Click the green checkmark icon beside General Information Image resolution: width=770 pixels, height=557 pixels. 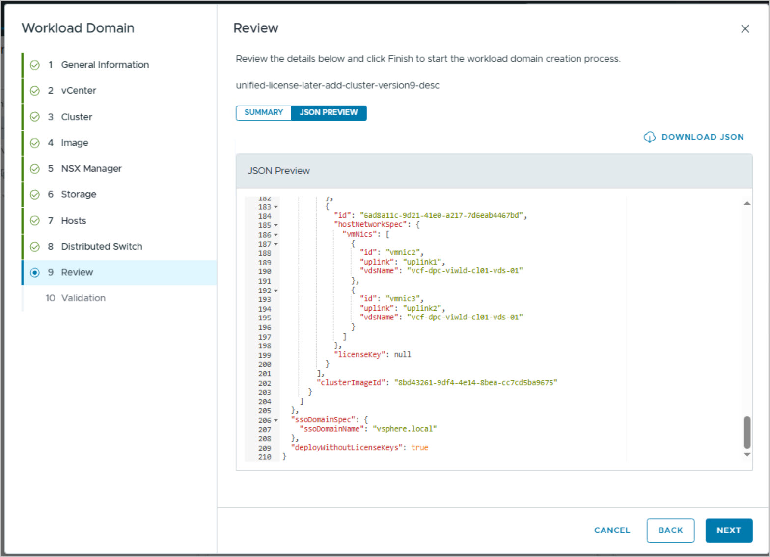tap(35, 65)
